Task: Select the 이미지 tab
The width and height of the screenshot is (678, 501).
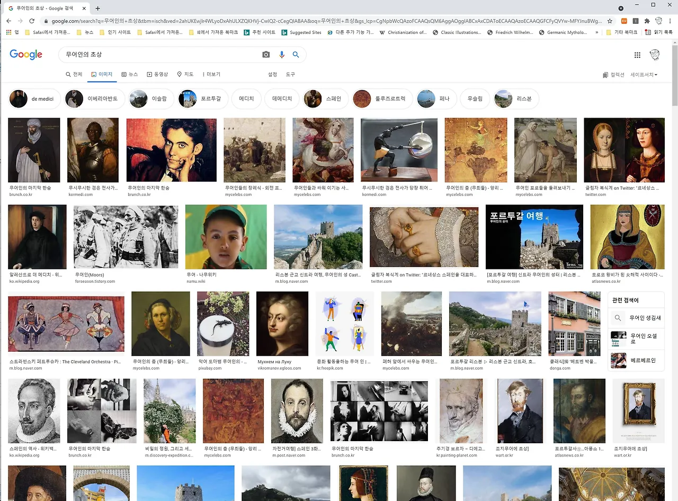Action: [x=102, y=75]
